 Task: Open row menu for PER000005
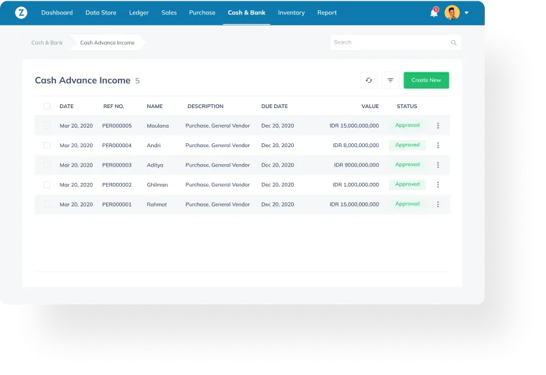[438, 126]
